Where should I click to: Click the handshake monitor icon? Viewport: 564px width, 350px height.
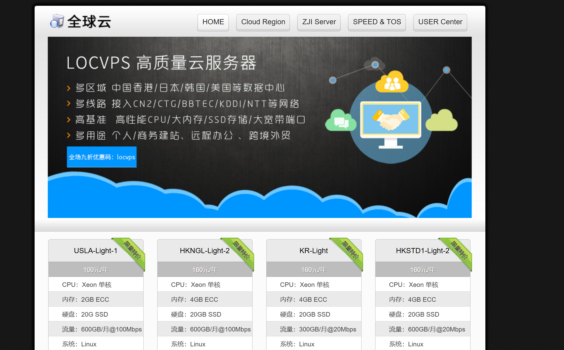[x=391, y=120]
